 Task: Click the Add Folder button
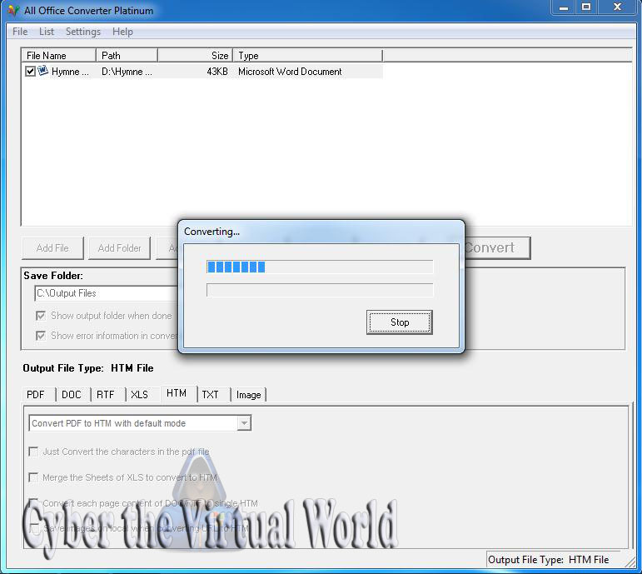coord(120,248)
